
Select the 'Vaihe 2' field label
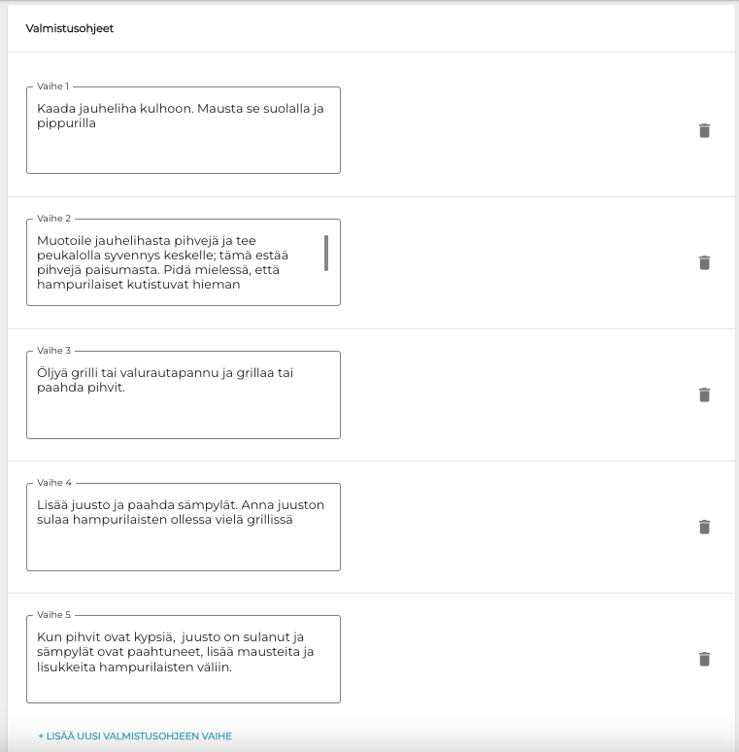(53, 219)
